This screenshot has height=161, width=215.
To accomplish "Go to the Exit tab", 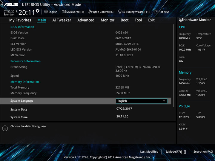I will click(151, 20).
